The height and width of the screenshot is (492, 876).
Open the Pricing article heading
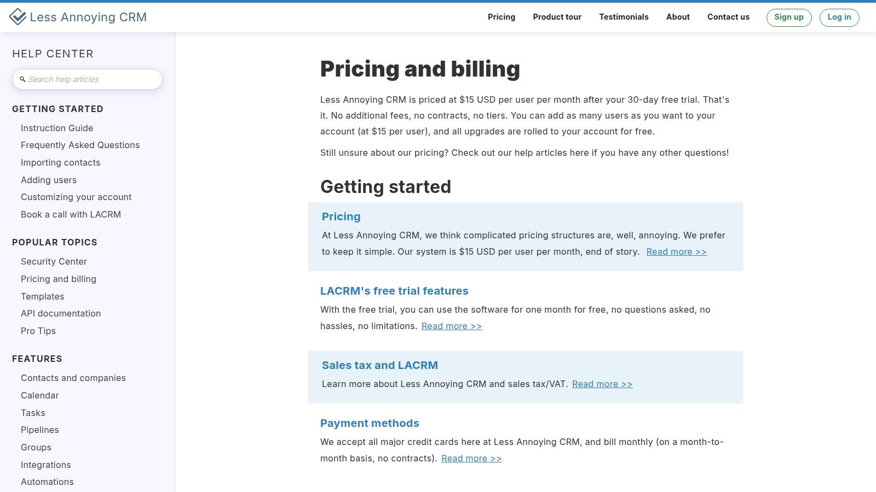tap(341, 216)
